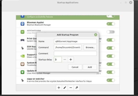The height and width of the screenshot is (96, 138).
Task: Click the System Reports warning icon
Action: click(x=22, y=64)
